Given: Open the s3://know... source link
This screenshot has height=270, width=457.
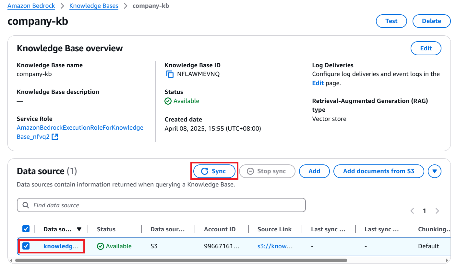Looking at the screenshot, I should click(x=275, y=246).
